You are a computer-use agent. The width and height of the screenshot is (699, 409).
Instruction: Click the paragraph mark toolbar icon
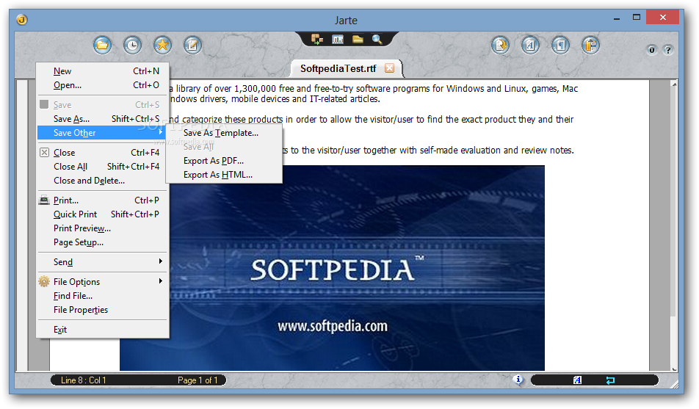pyautogui.click(x=560, y=45)
